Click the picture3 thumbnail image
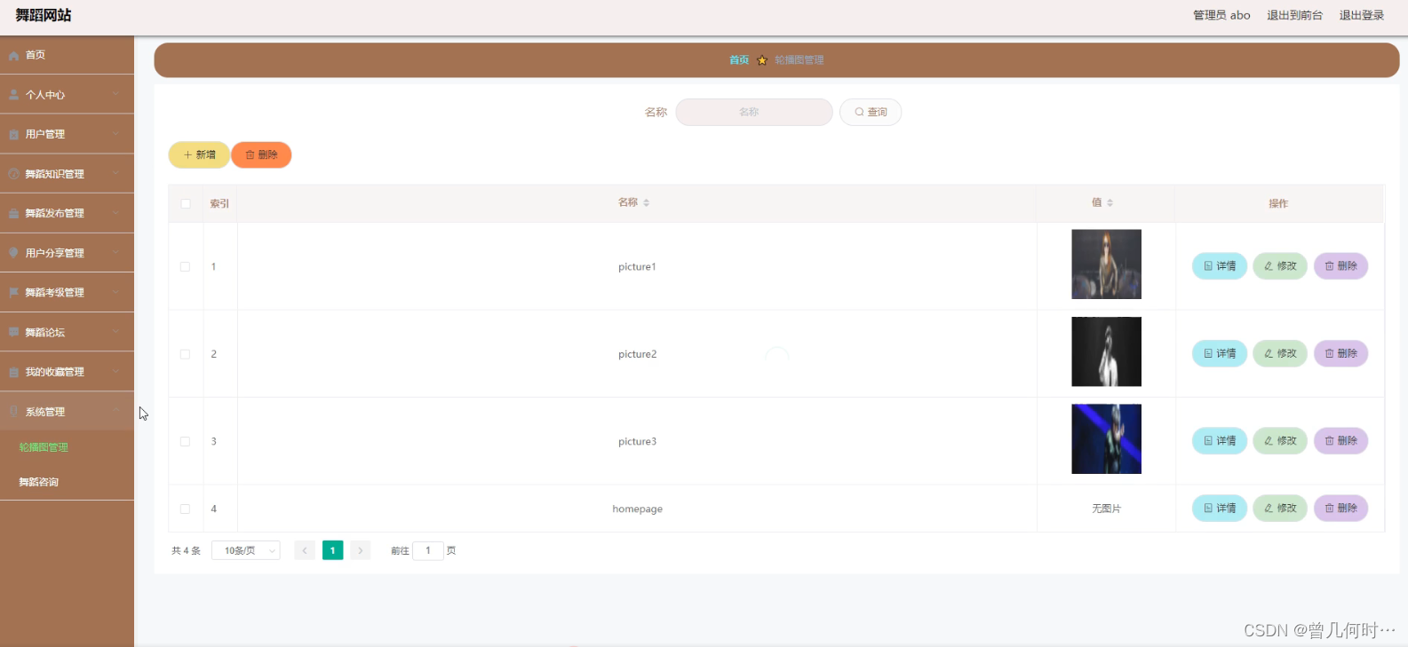Screen dimensions: 1408x647 click(x=1106, y=438)
